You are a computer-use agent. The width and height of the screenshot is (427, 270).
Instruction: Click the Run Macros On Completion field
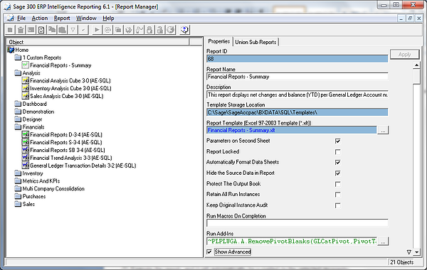[x=297, y=223]
